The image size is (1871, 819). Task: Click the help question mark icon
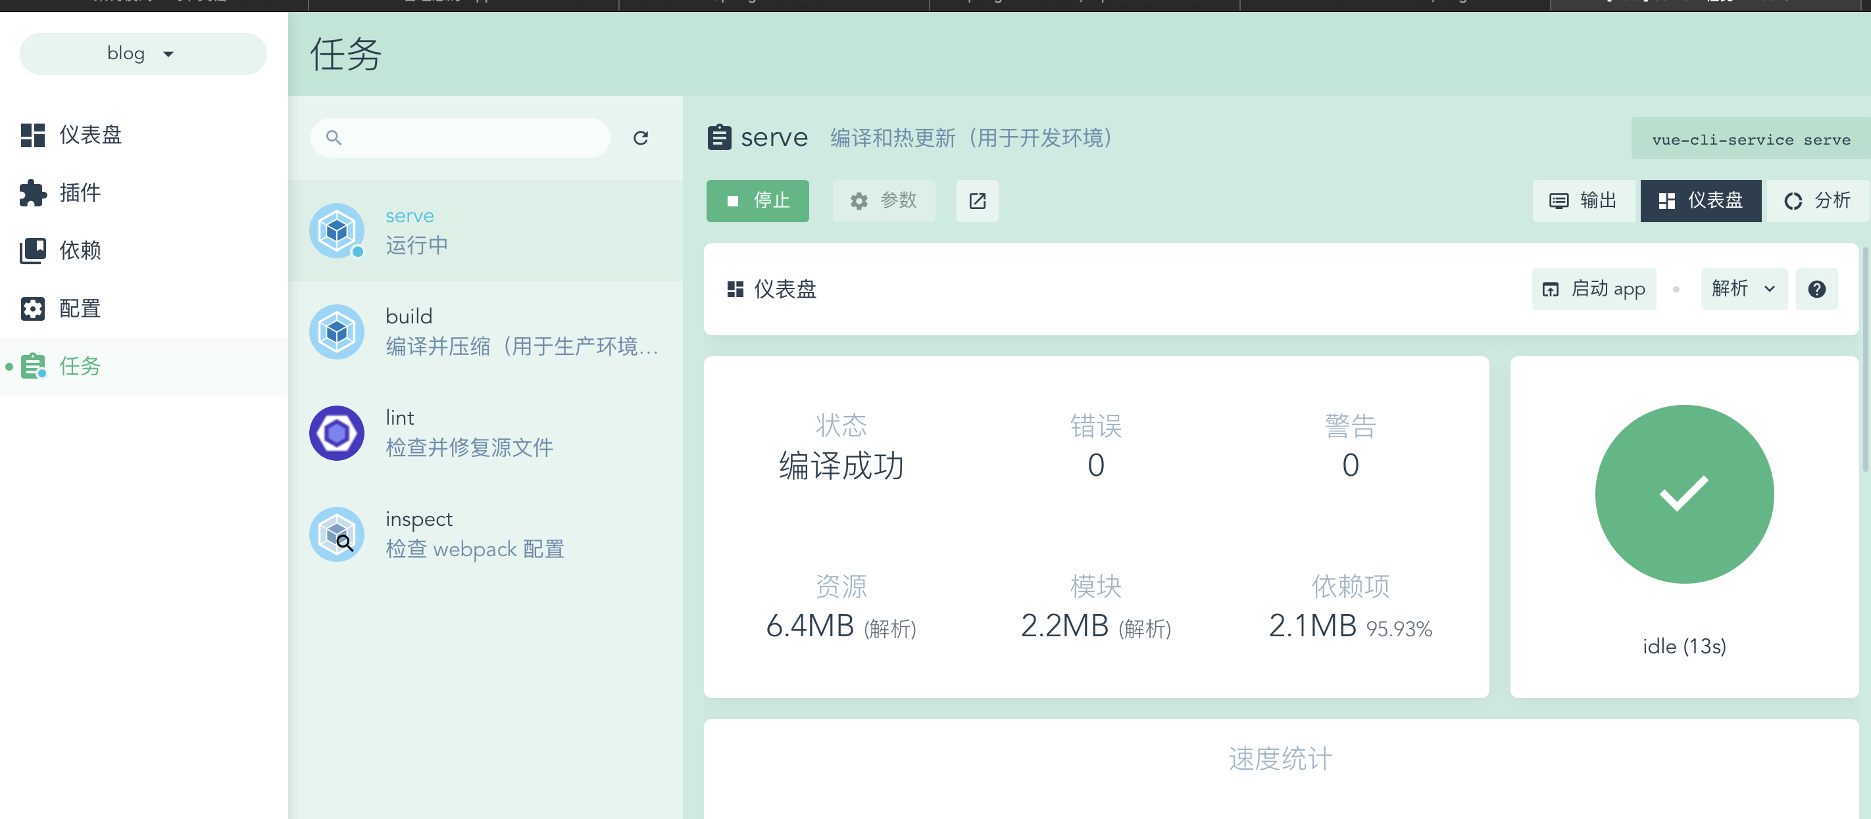click(x=1816, y=289)
